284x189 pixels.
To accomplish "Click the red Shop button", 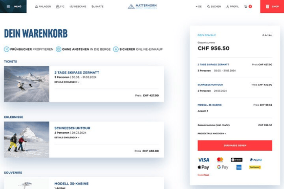I will [272, 7].
